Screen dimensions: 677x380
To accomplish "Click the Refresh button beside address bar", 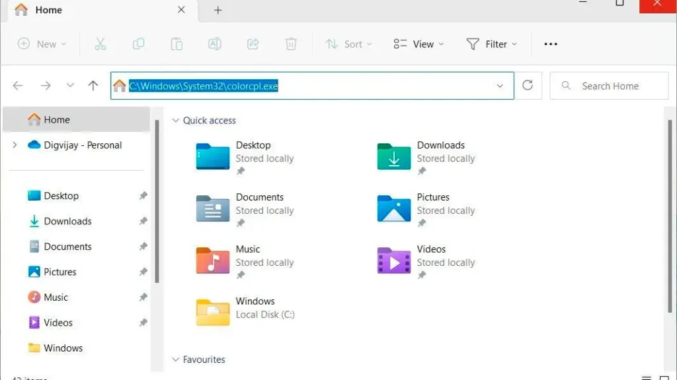I will click(528, 85).
